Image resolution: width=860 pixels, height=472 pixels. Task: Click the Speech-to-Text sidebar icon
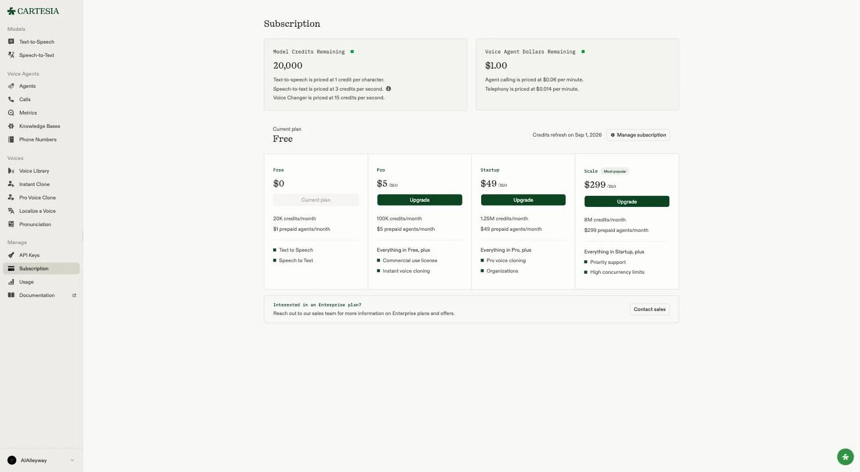[x=11, y=55]
